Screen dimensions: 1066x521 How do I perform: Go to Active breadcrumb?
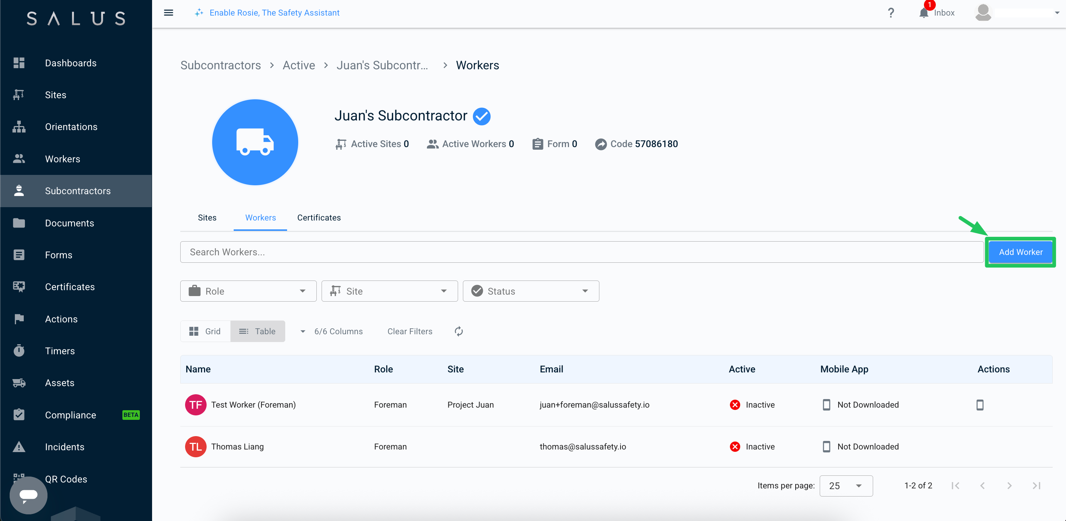(x=299, y=65)
